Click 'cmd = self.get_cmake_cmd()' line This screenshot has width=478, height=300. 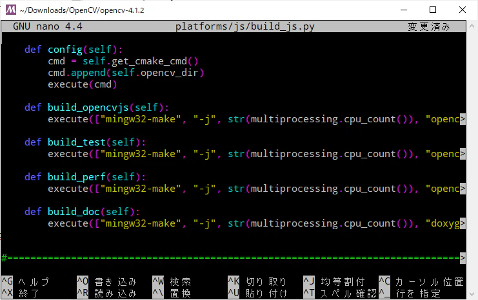point(123,61)
